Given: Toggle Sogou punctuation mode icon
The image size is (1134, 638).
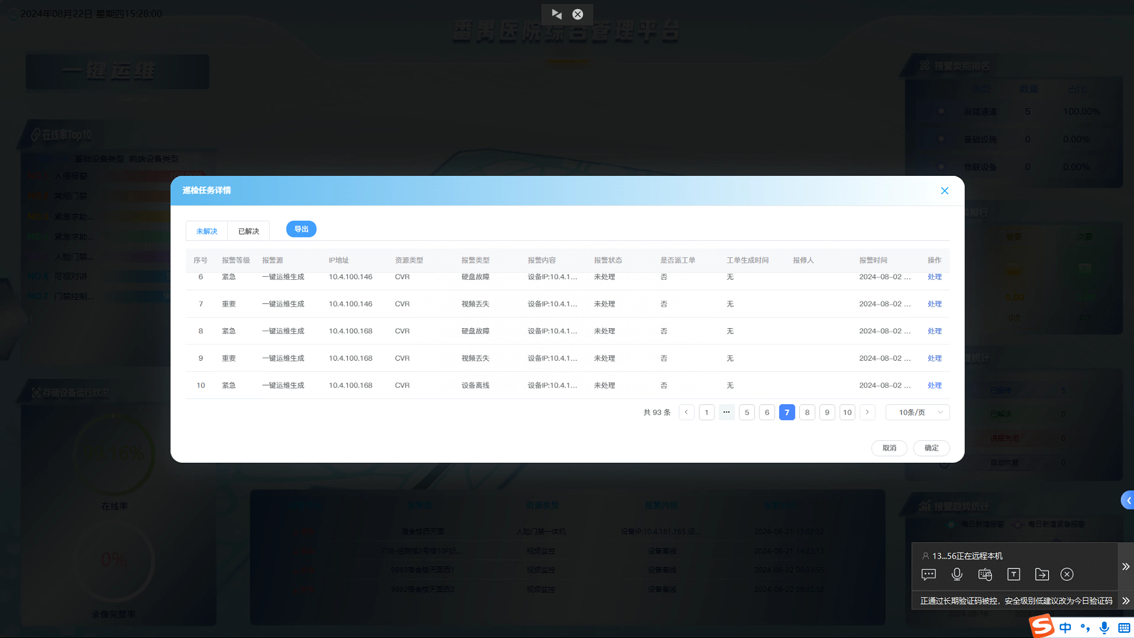Looking at the screenshot, I should (1085, 628).
